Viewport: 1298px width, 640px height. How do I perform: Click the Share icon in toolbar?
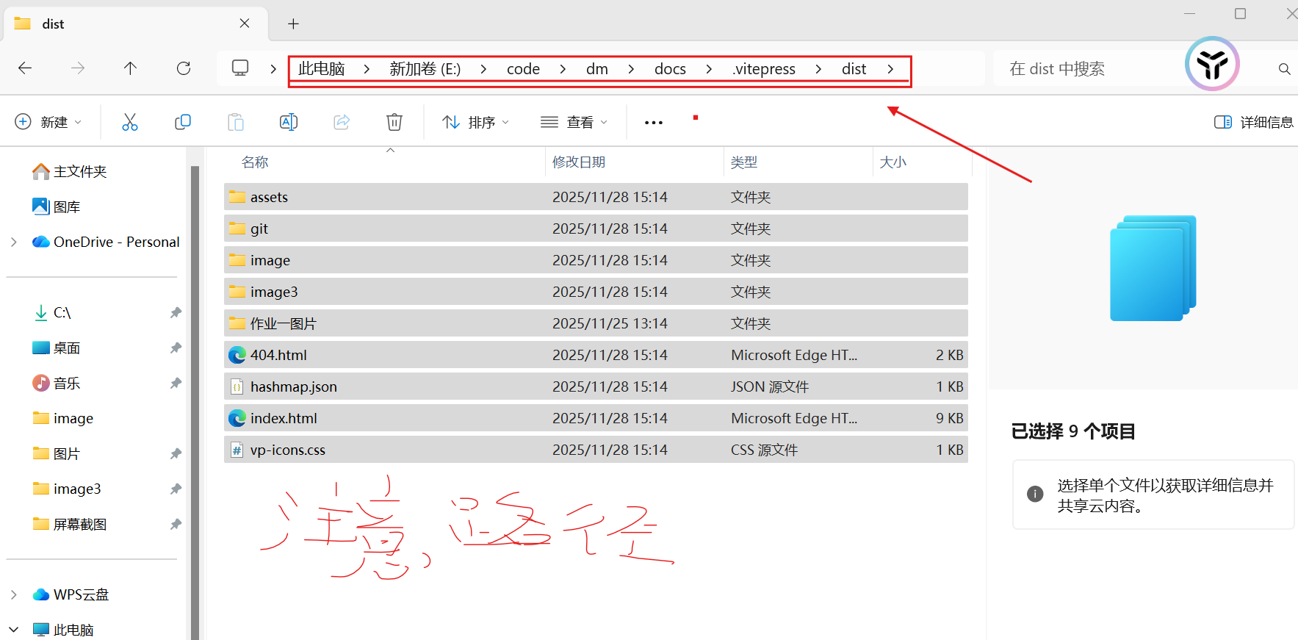point(342,122)
